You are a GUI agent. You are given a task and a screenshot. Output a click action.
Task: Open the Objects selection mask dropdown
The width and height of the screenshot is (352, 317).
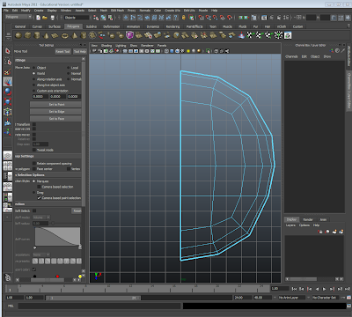[77, 18]
